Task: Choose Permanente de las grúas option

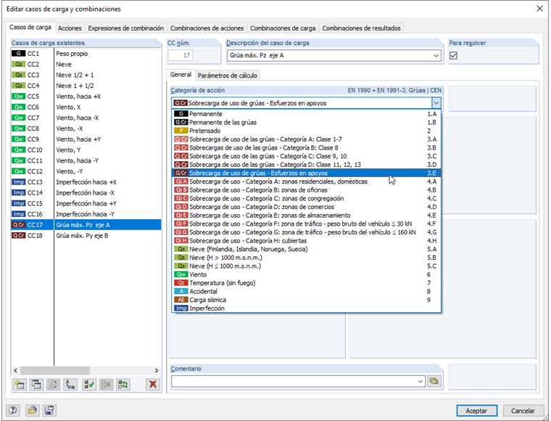Action: [307, 123]
